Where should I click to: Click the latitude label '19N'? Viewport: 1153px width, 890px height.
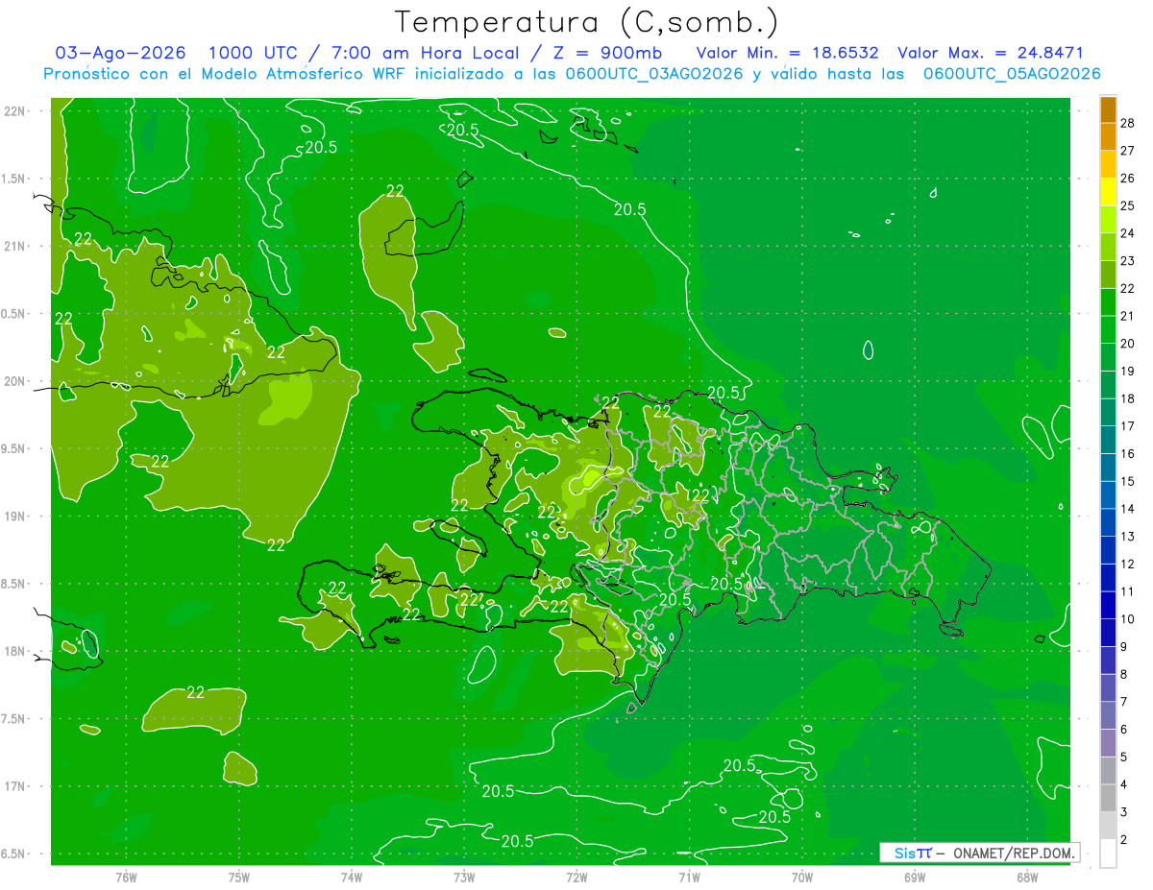point(15,517)
